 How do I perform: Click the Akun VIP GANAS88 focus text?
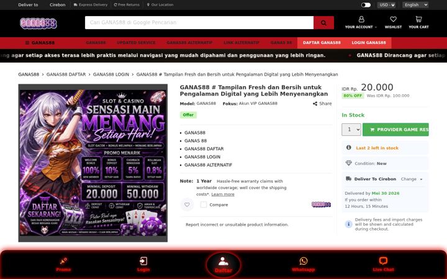coord(258,104)
